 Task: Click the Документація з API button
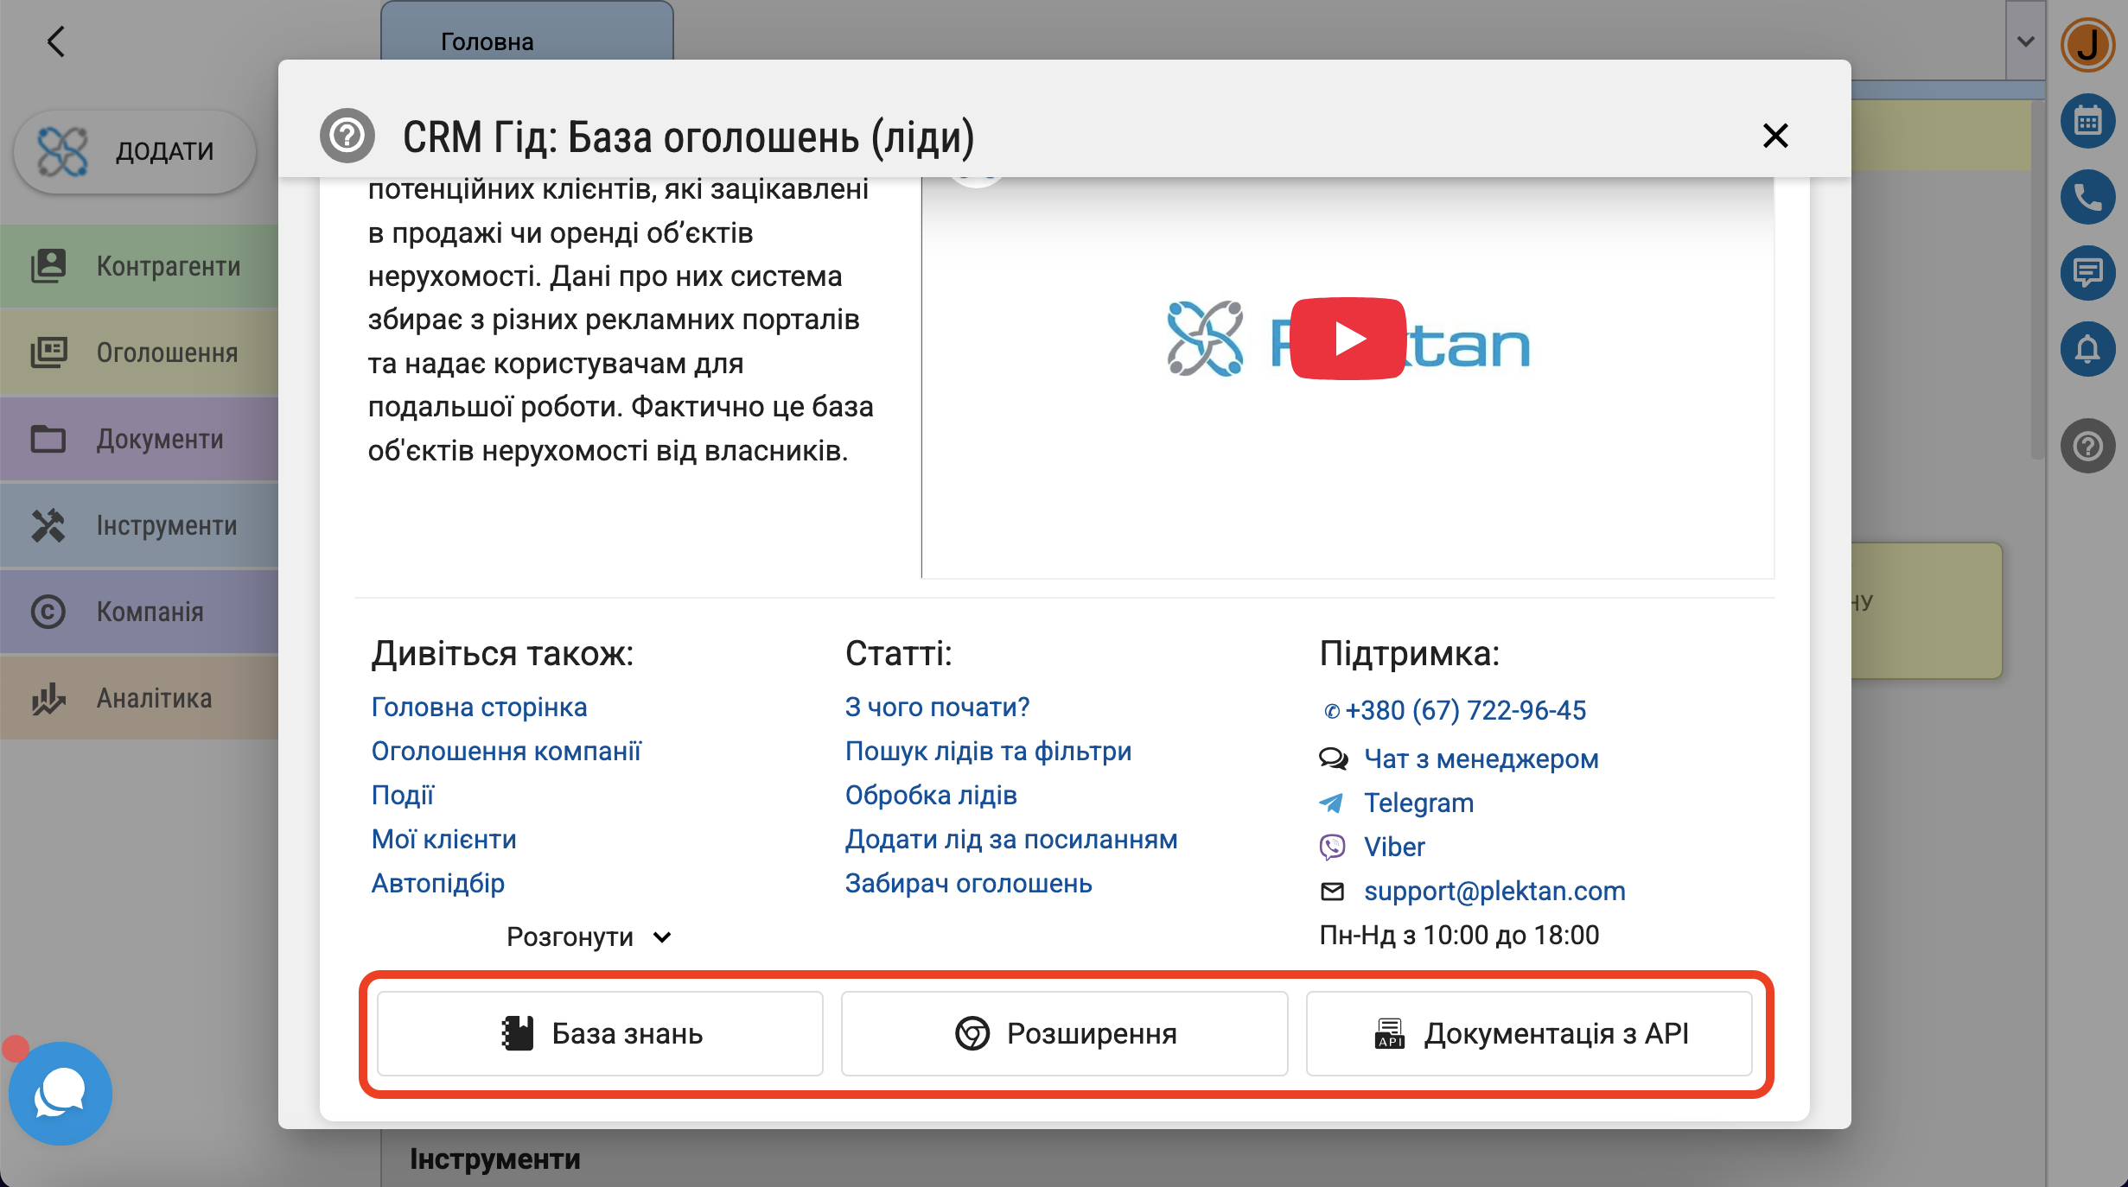pyautogui.click(x=1529, y=1033)
